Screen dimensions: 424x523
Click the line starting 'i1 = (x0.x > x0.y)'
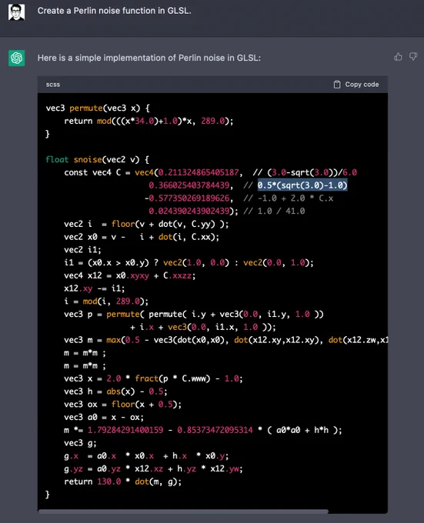click(x=189, y=262)
